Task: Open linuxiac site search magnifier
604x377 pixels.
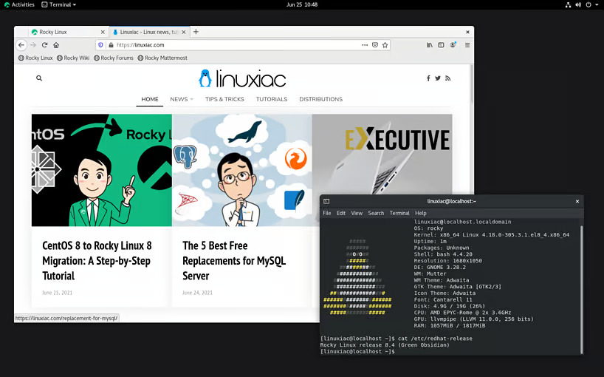Action: [39, 78]
